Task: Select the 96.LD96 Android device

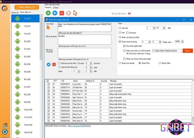Action: [x=25, y=79]
